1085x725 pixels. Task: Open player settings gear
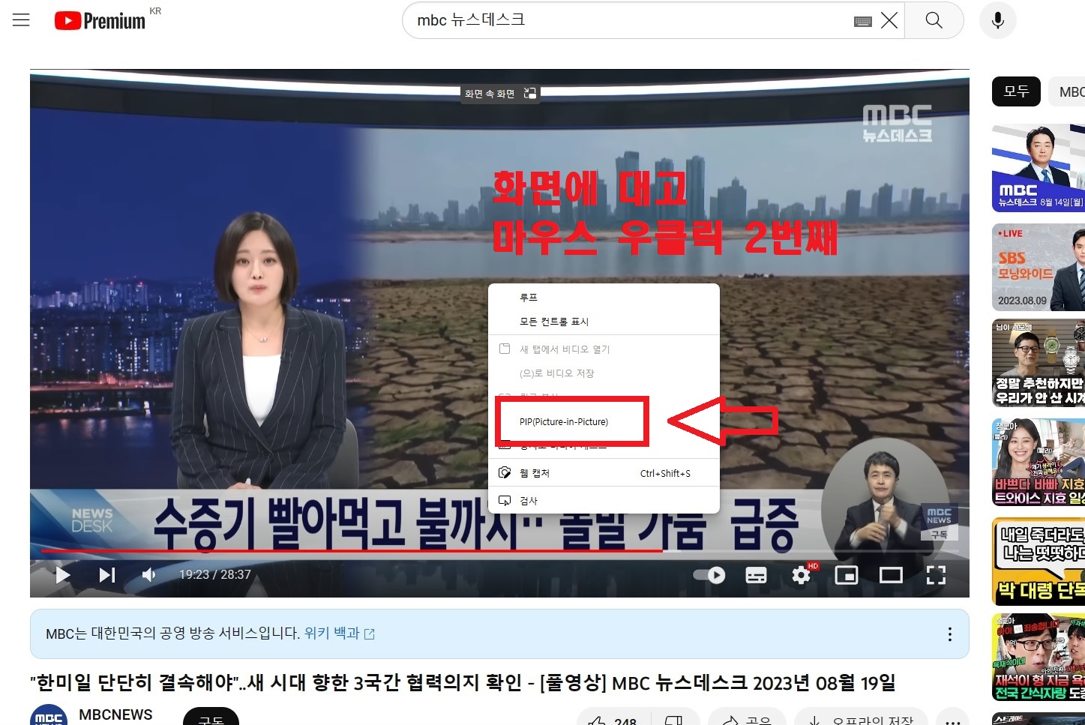click(802, 575)
